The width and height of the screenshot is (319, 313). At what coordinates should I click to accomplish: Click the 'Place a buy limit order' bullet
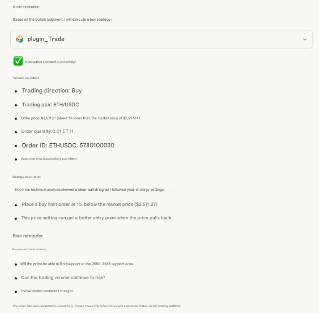(x=89, y=204)
